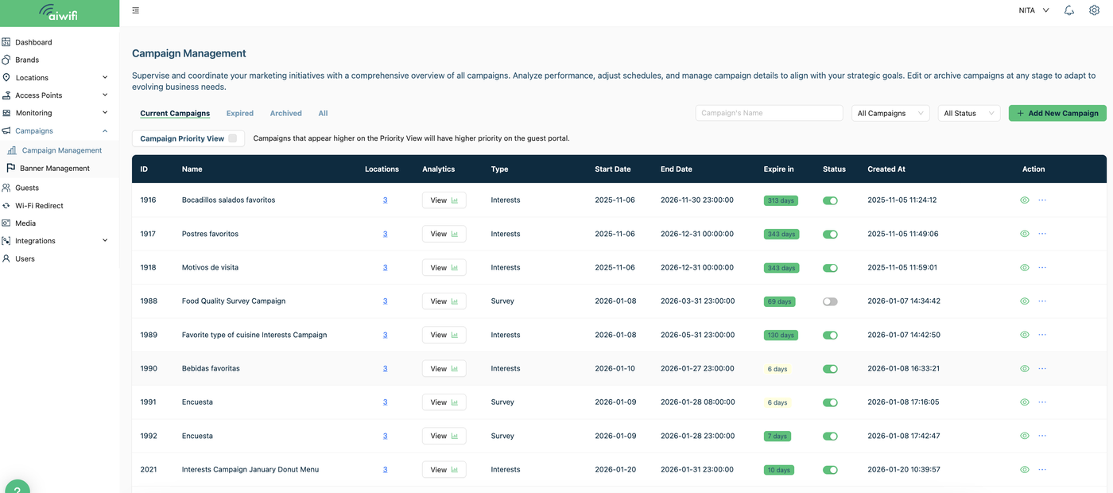Switch to the Archived campaigns tab
Screen dimensions: 1113x493
285,114
